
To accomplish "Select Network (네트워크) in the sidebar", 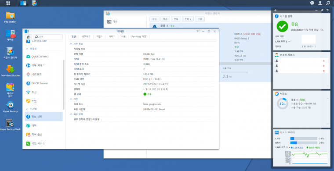I will [x=44, y=75].
